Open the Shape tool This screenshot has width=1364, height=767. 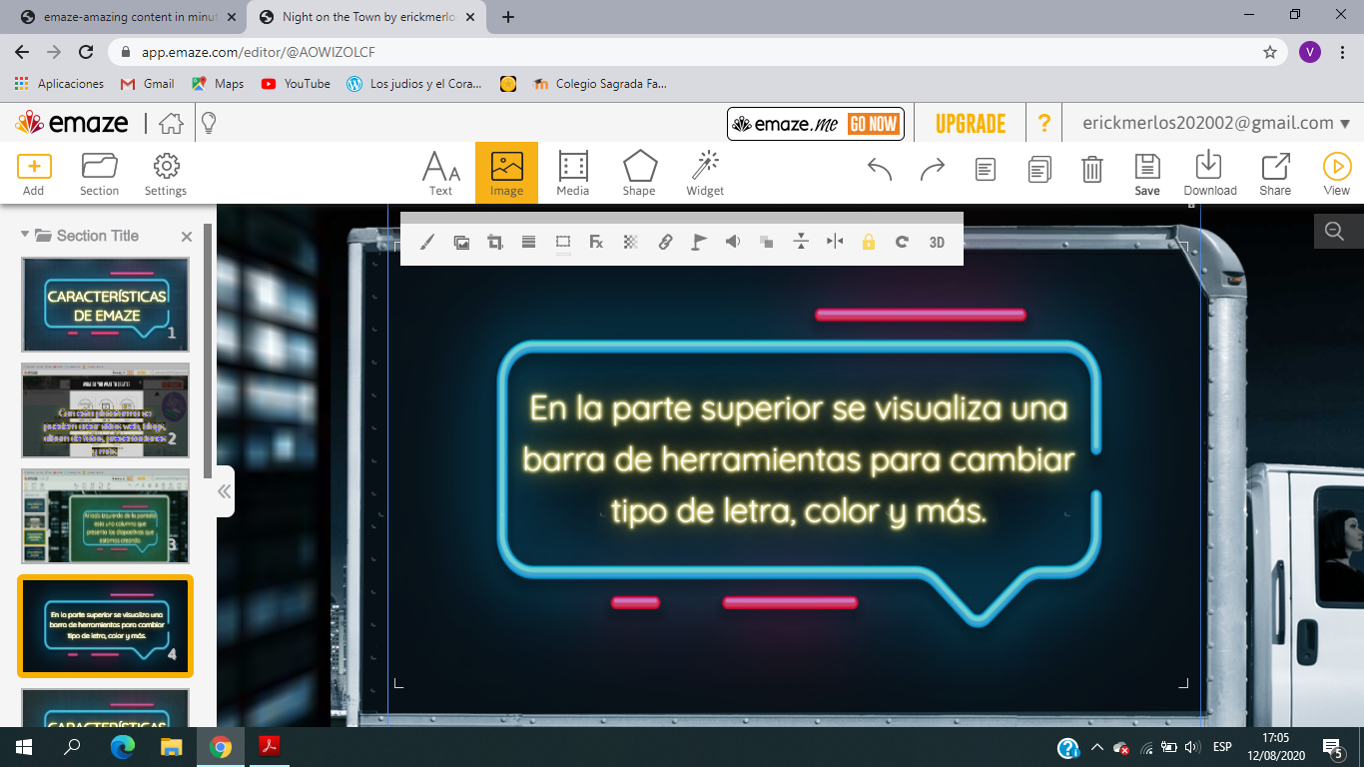click(639, 173)
